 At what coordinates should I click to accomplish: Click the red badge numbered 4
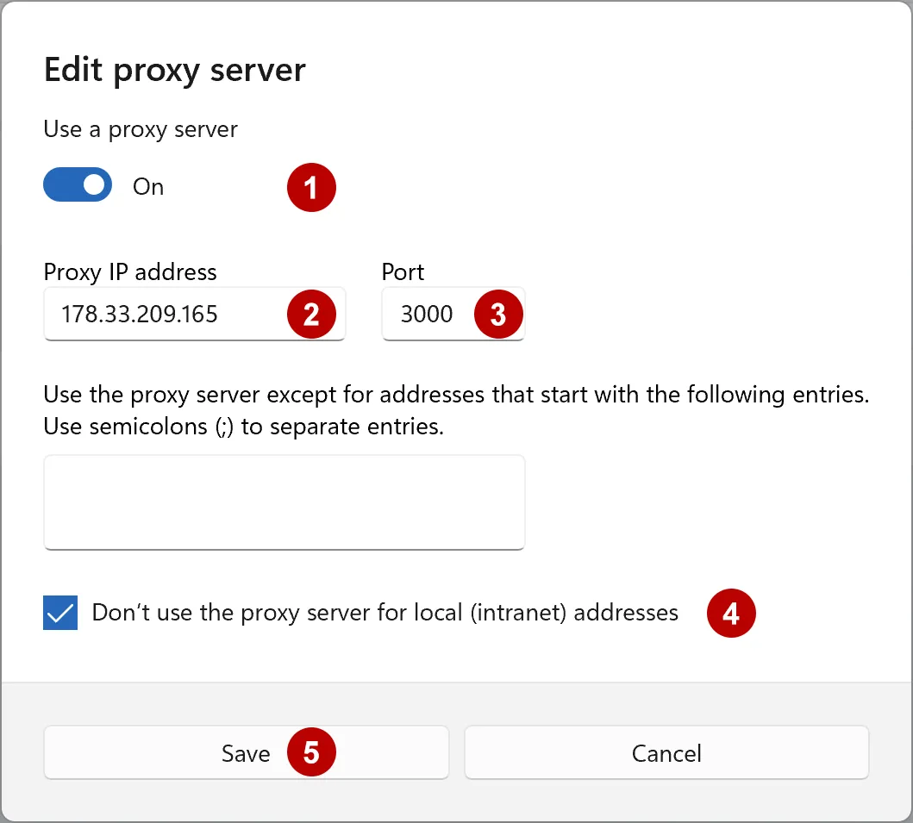click(x=731, y=613)
